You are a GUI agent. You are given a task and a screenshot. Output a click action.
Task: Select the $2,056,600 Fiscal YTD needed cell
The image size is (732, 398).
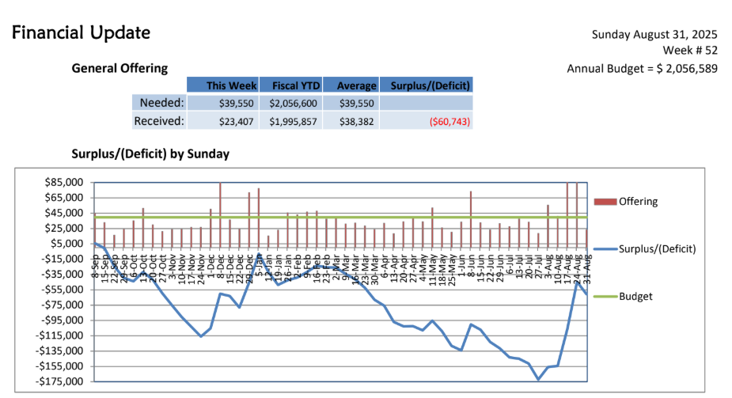(293, 104)
